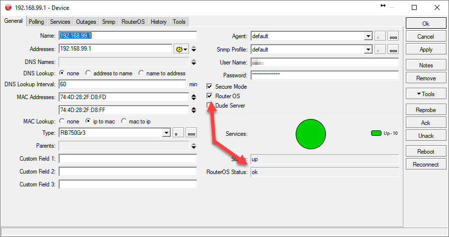Click the Notes button

(426, 65)
